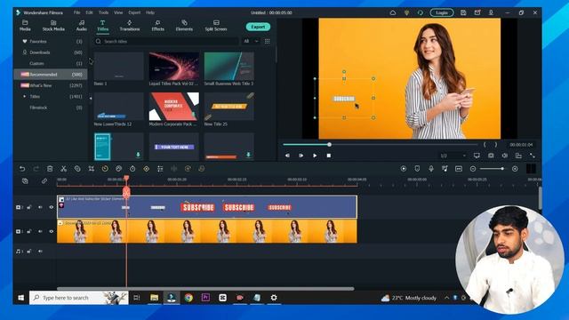Click the manage tracks icon above track headers
Screen dimensions: 569x320
pyautogui.click(x=25, y=180)
